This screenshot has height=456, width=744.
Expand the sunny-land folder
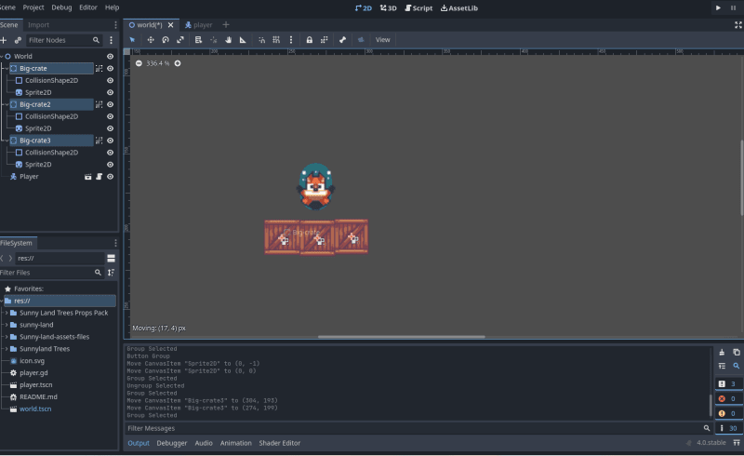7,325
